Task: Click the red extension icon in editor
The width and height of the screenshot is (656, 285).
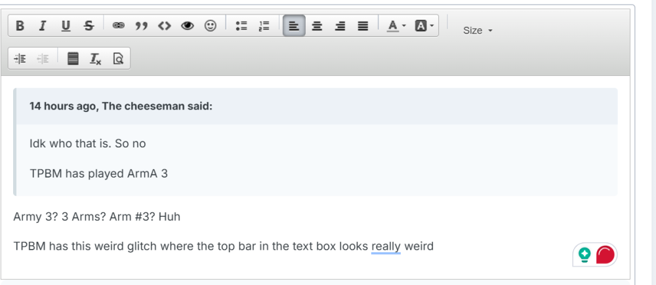Action: click(605, 254)
